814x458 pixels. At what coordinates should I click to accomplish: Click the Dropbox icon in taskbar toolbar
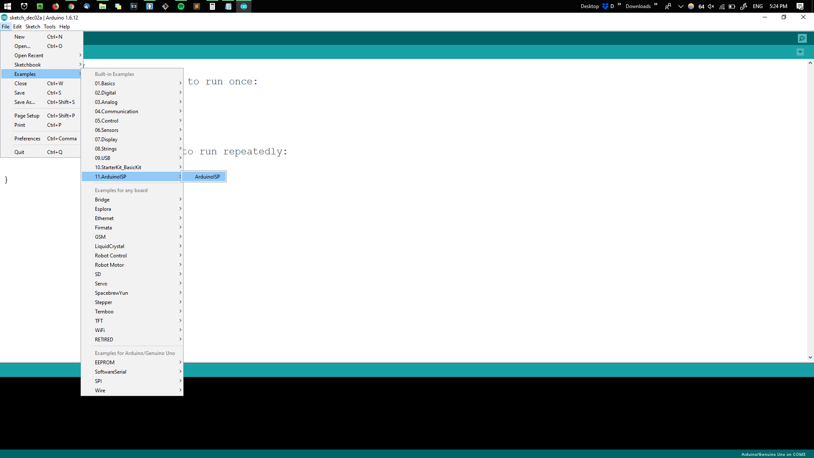click(605, 6)
